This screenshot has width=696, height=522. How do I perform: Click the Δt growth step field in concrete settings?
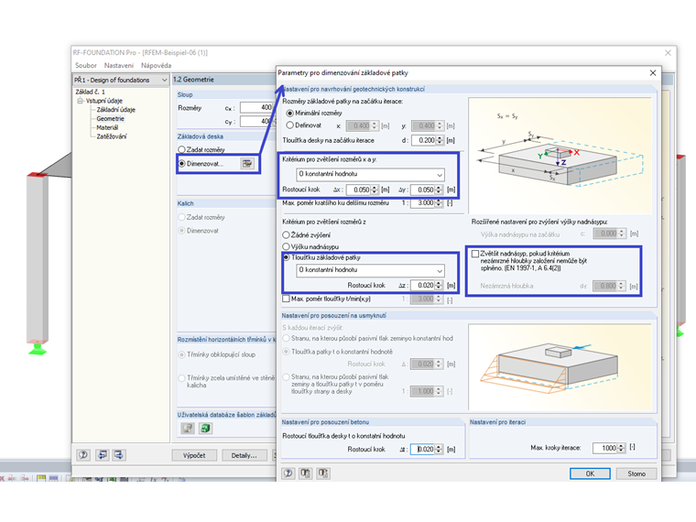[x=422, y=450]
